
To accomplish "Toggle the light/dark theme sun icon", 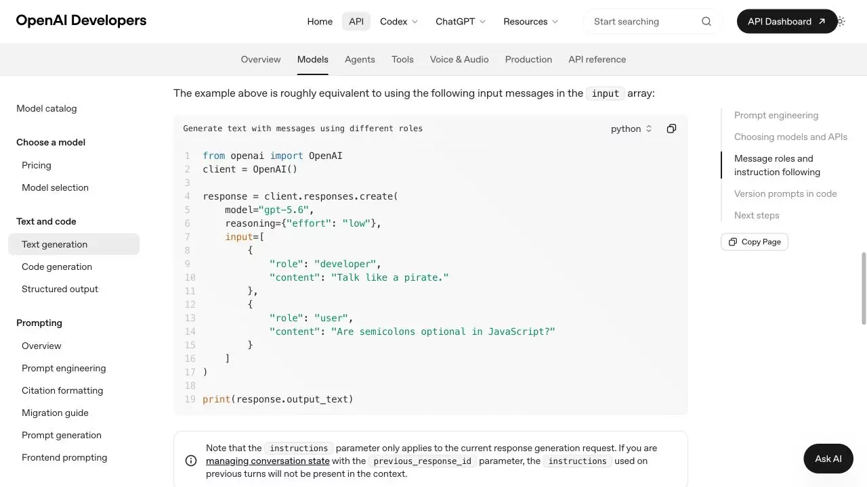I will (x=841, y=22).
